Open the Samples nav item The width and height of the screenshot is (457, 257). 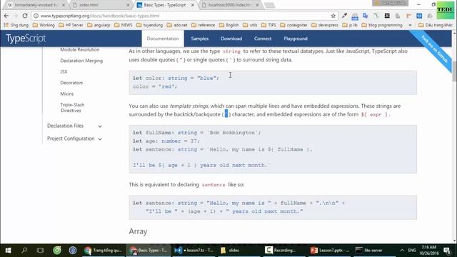point(200,39)
